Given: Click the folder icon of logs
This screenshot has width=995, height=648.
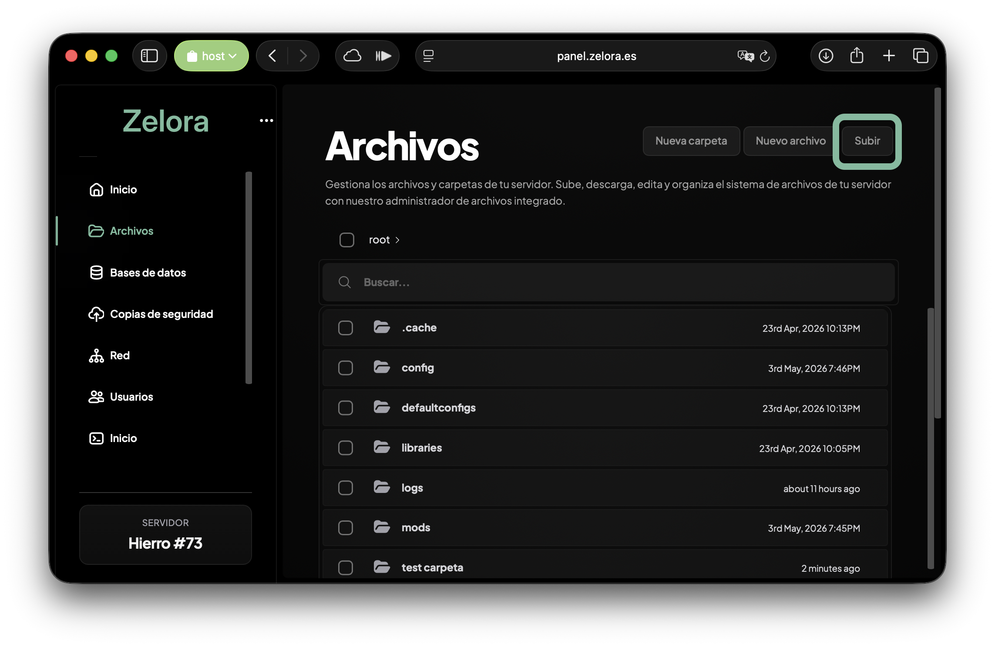Looking at the screenshot, I should 382,487.
